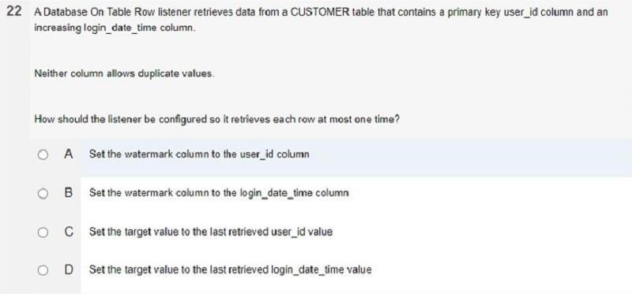Select radio button for option B

coord(43,193)
